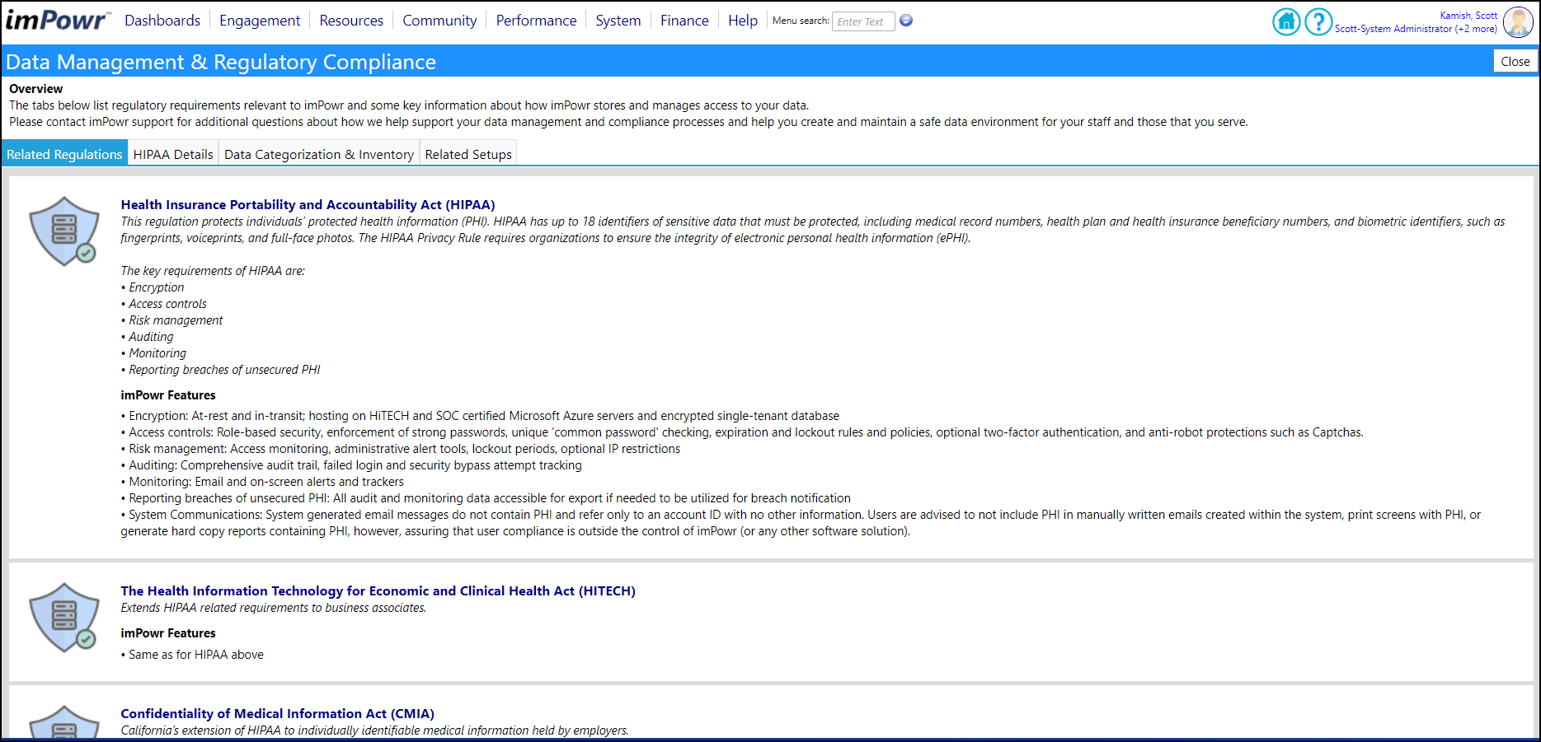1541x742 pixels.
Task: Focus the Menu search text field
Action: [x=863, y=21]
